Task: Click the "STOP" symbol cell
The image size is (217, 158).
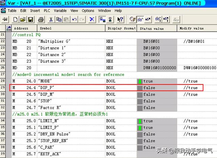Action: (71, 101)
